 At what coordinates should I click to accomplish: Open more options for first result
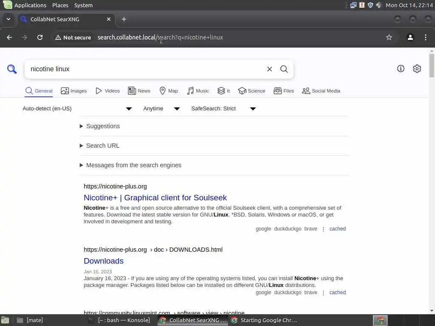323,229
